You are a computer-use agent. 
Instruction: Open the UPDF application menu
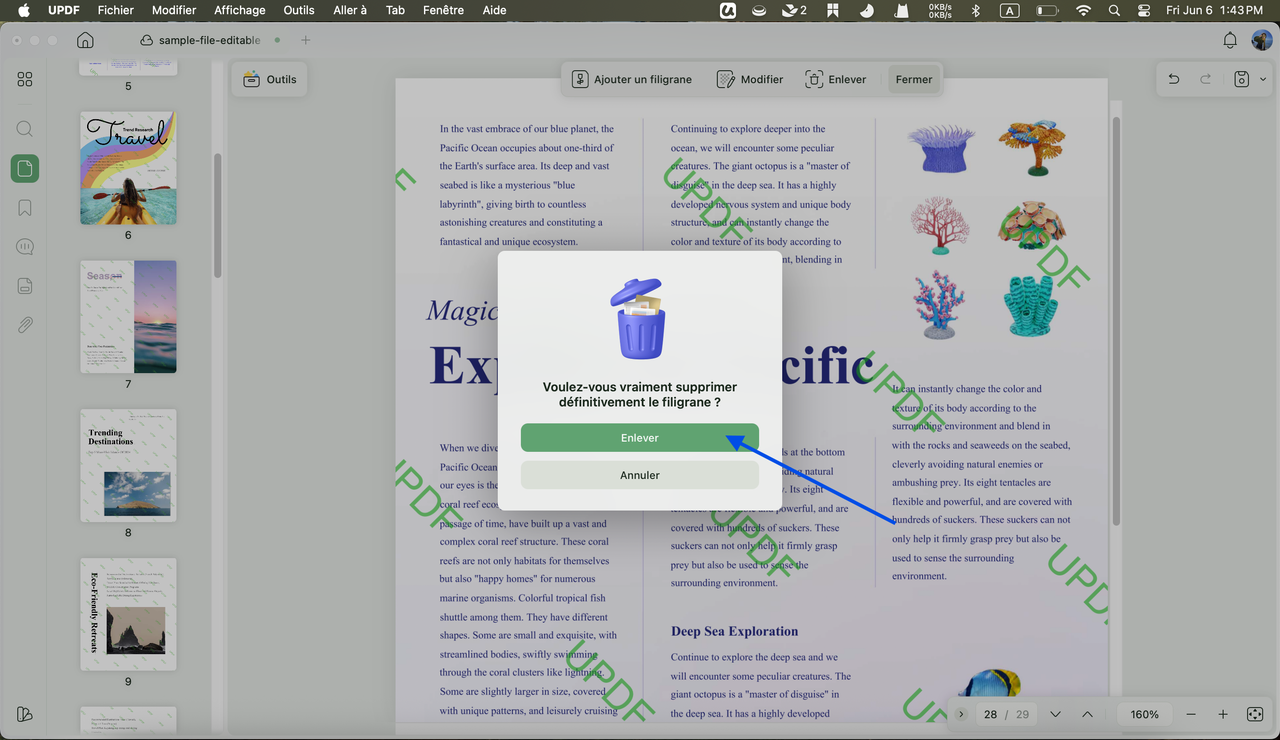(64, 10)
